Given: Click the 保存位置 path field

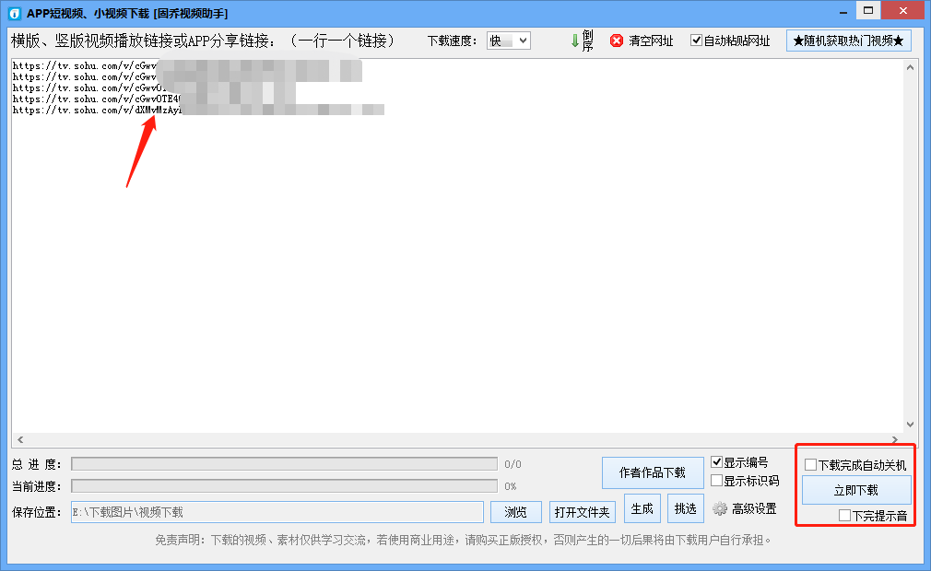Looking at the screenshot, I should [277, 512].
